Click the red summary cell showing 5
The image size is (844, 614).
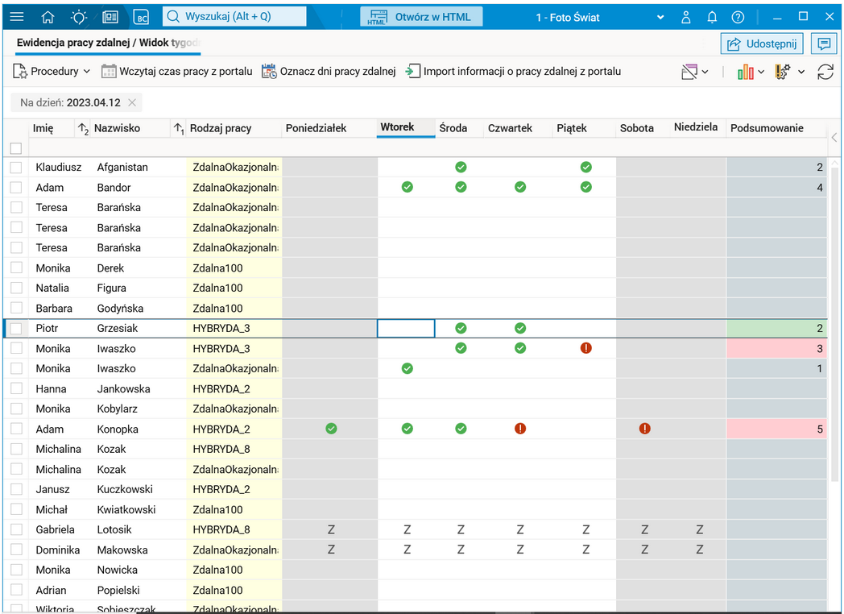coord(776,429)
